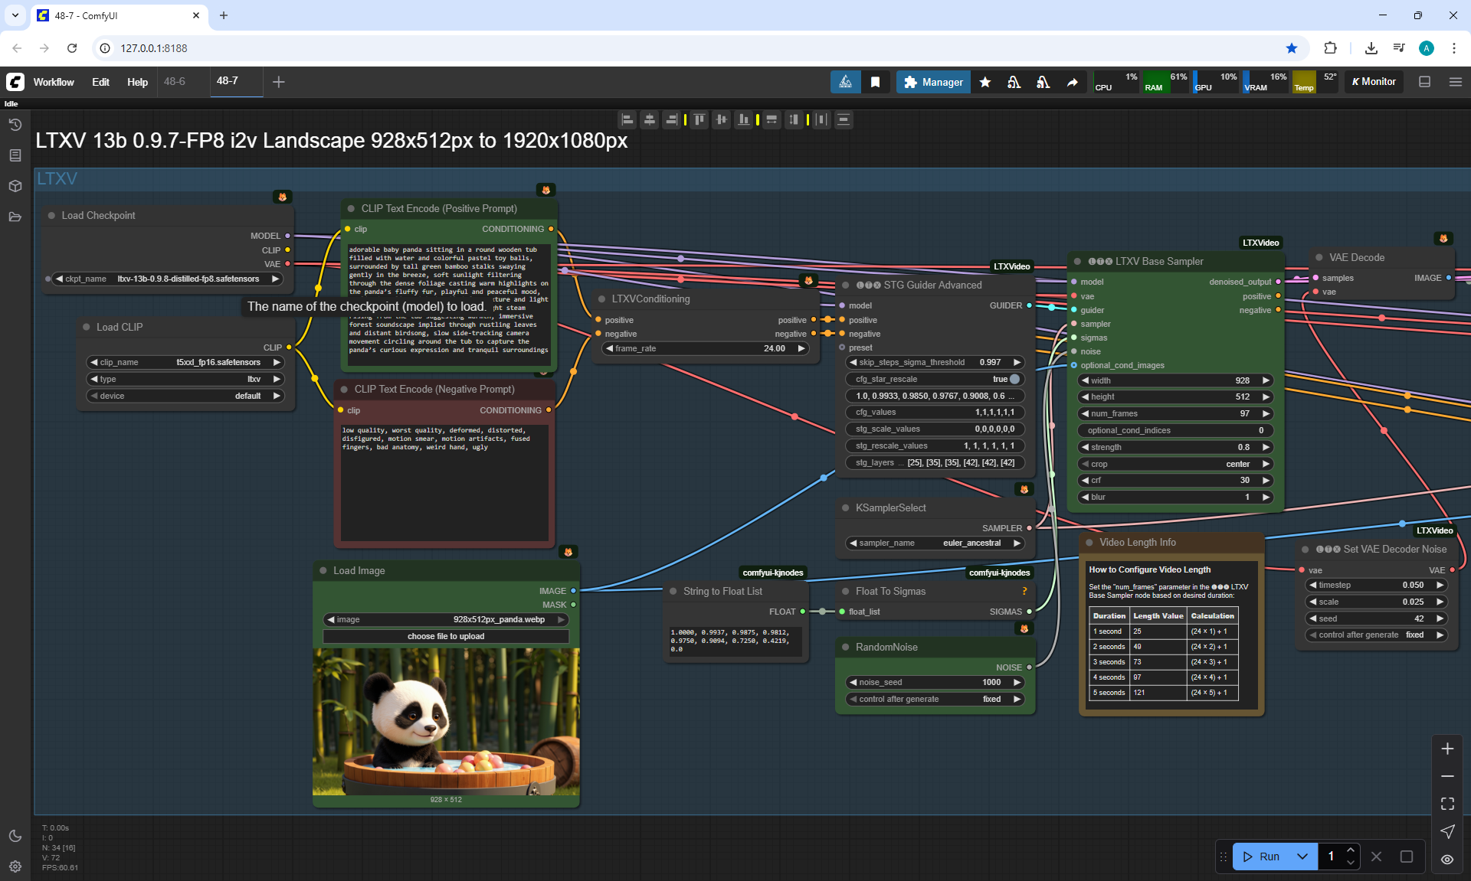
Task: Click choose file to upload button
Action: 445,636
